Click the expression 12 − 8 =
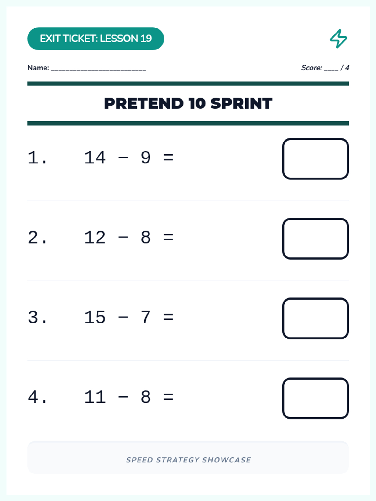Viewport: 376px width, 501px height. pyautogui.click(x=129, y=237)
